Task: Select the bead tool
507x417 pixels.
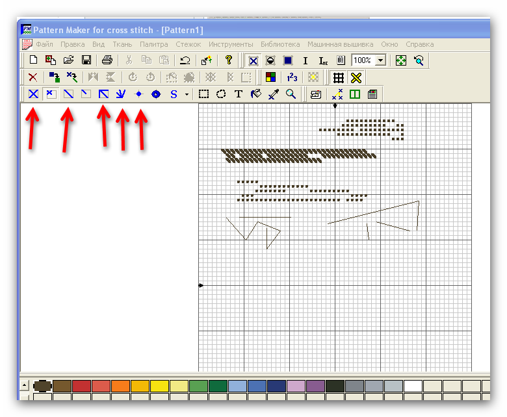Action: 156,94
